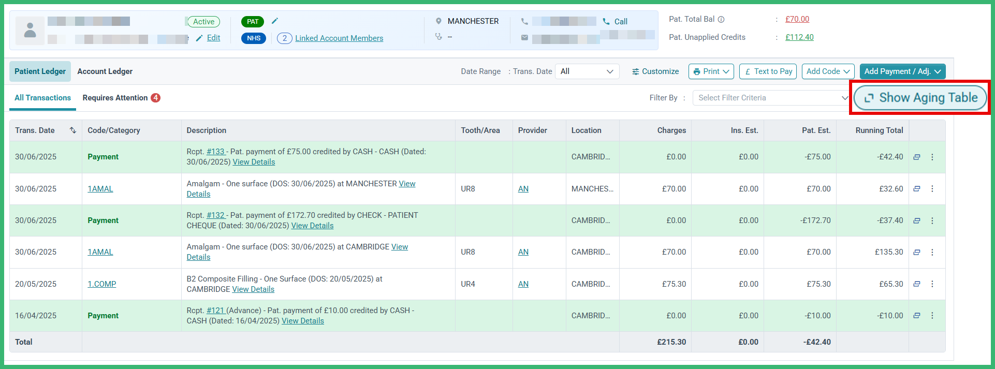Click the grey phone icon

(524, 21)
